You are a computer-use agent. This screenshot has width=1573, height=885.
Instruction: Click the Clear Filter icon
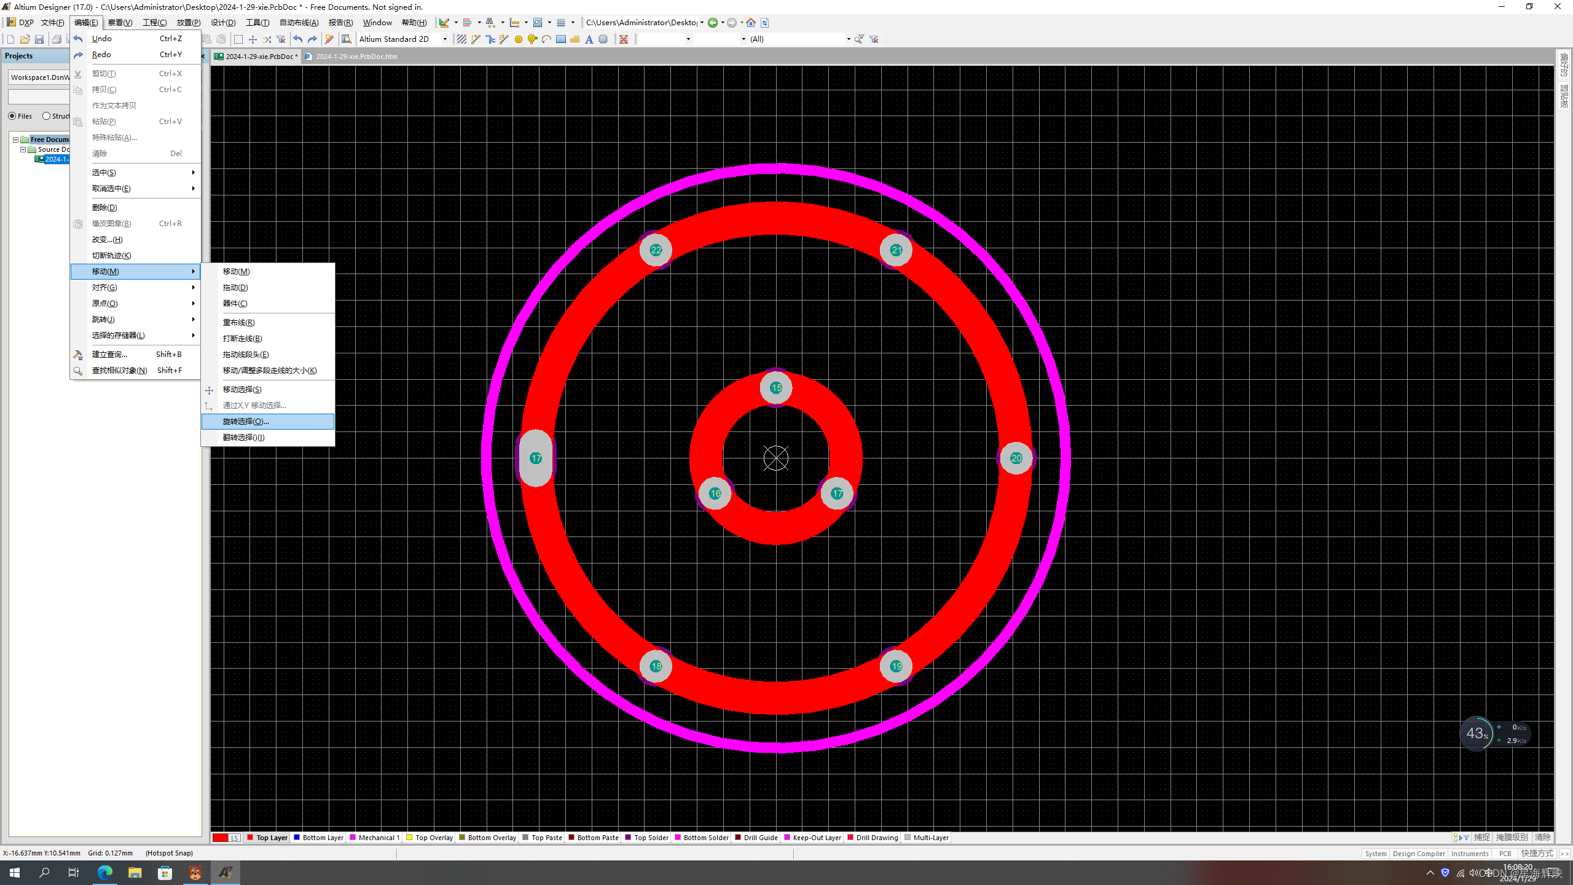point(874,39)
